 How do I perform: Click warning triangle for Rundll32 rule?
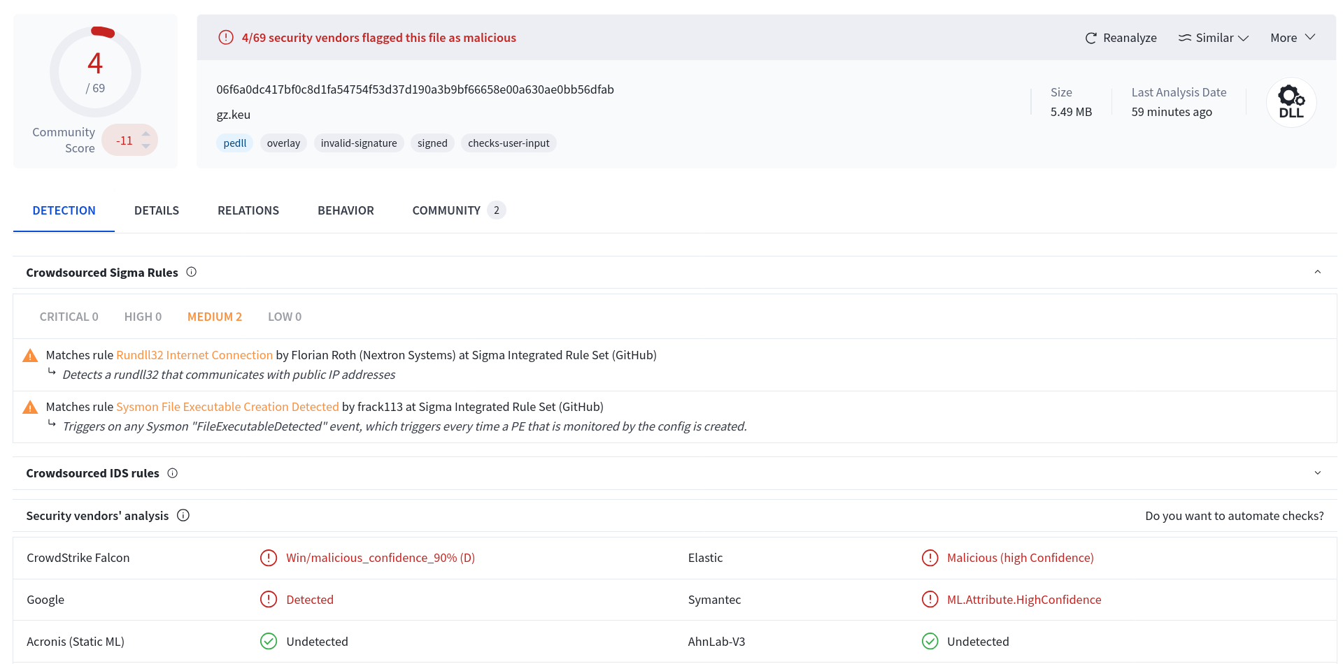[x=30, y=355]
